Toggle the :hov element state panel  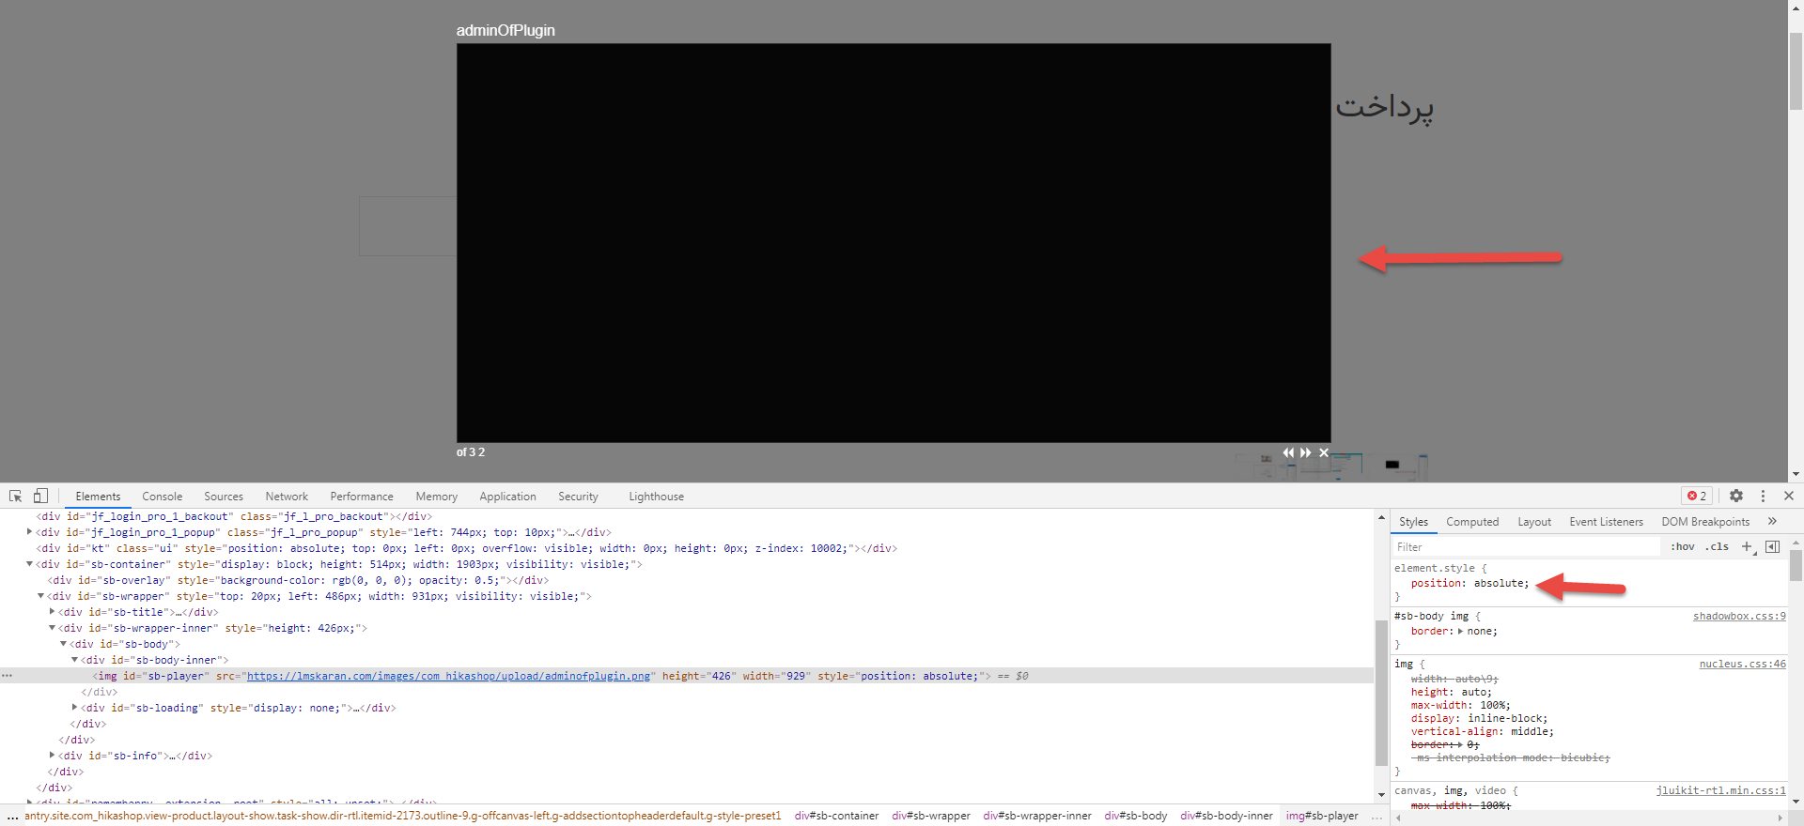(1683, 546)
